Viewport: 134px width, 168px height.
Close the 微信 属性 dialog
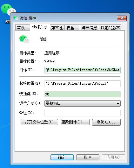point(122,18)
